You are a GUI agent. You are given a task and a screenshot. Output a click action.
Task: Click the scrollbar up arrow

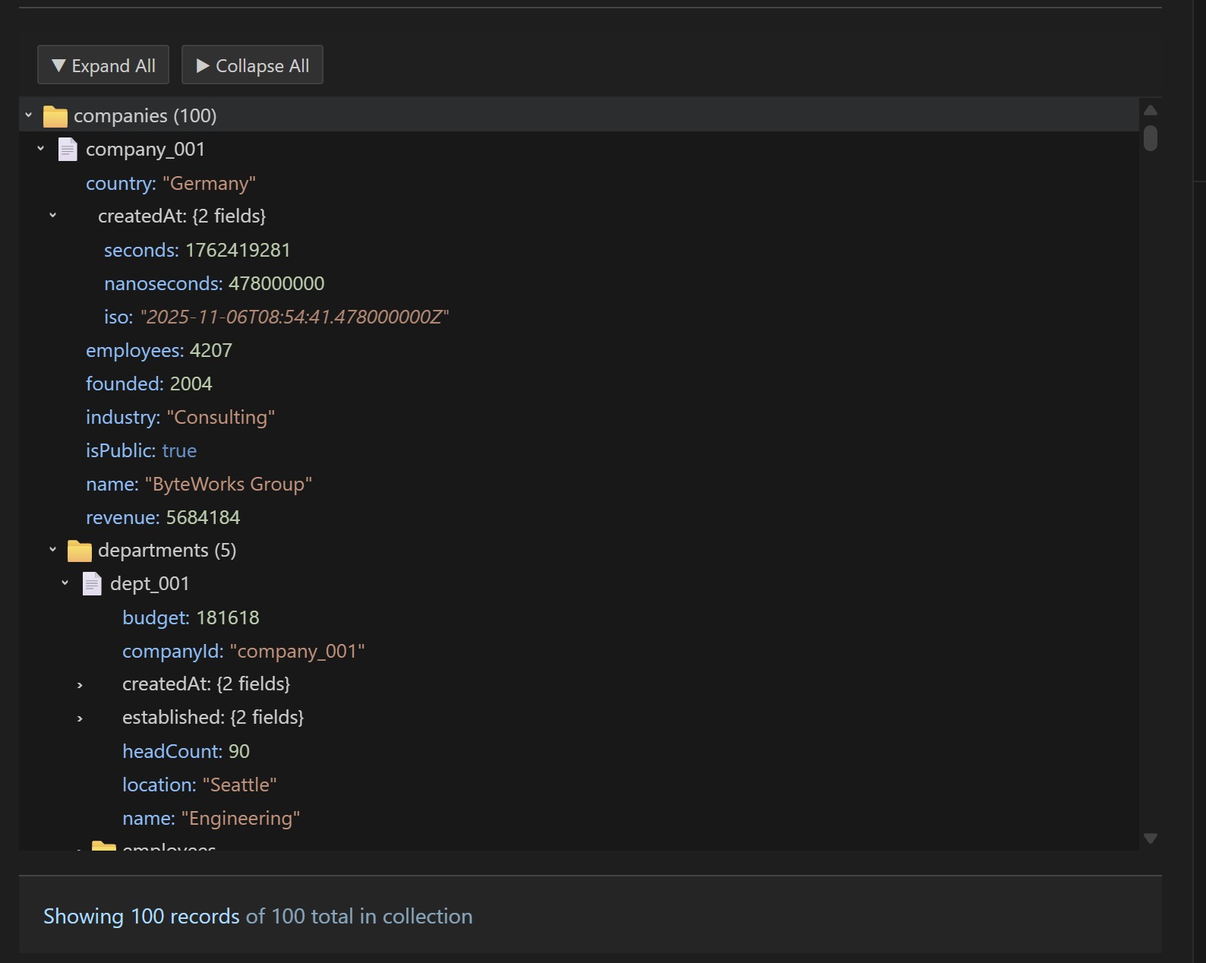[x=1150, y=110]
